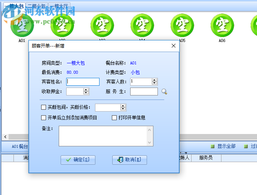Switch to 一楼大包 tab
257x195 pixels.
(x=14, y=6)
